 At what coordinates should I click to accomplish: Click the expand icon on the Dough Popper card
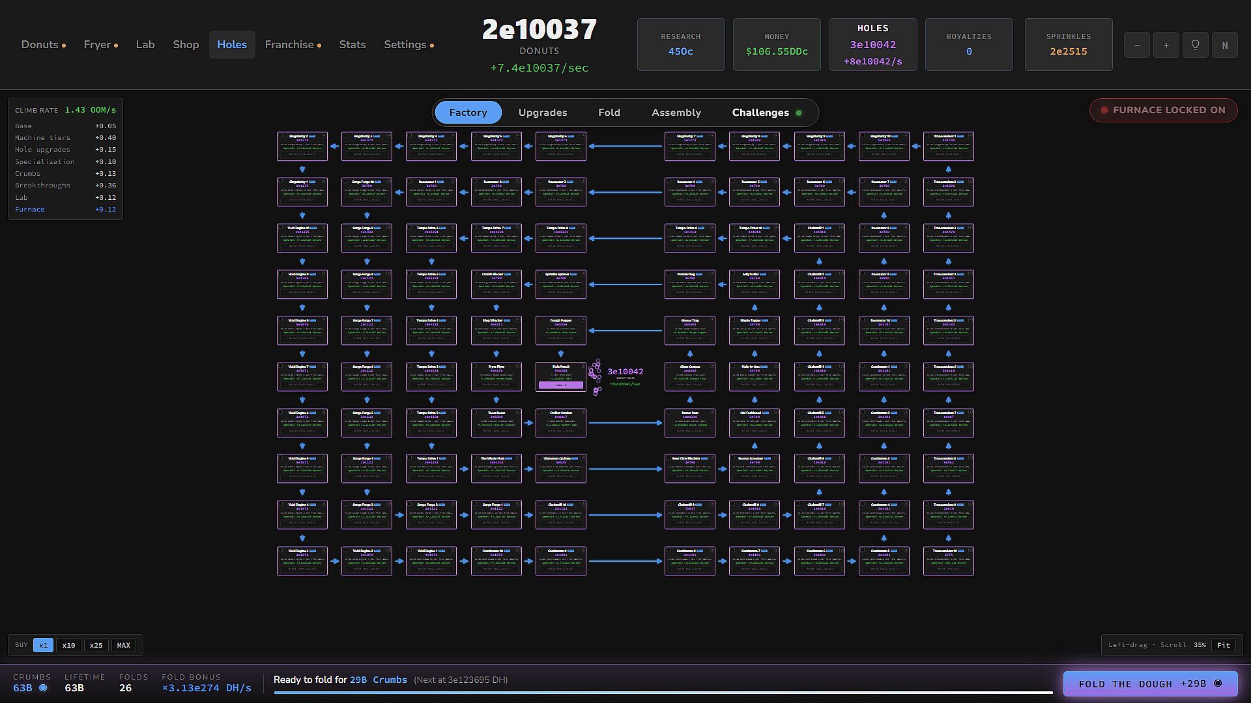[582, 320]
